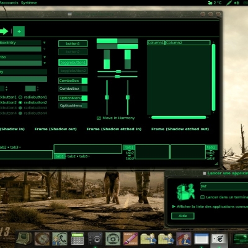Open the Raccourcis menu in the top panel
248x248 pixels.
[x=9, y=2]
